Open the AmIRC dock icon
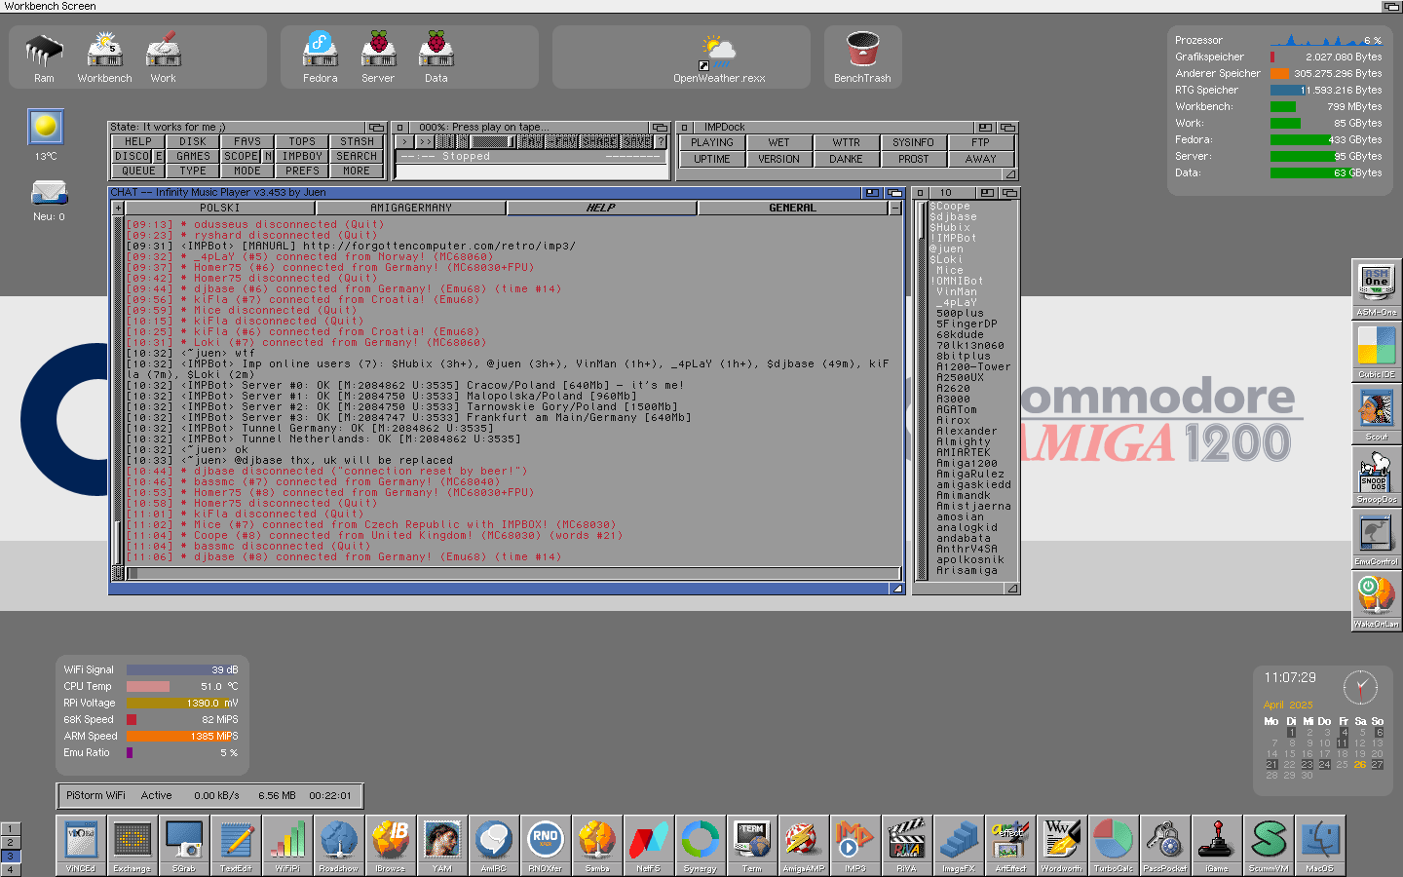This screenshot has height=877, width=1403. [493, 844]
